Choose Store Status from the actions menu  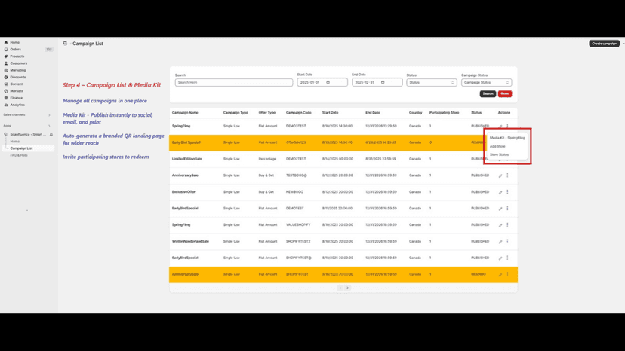pyautogui.click(x=499, y=155)
